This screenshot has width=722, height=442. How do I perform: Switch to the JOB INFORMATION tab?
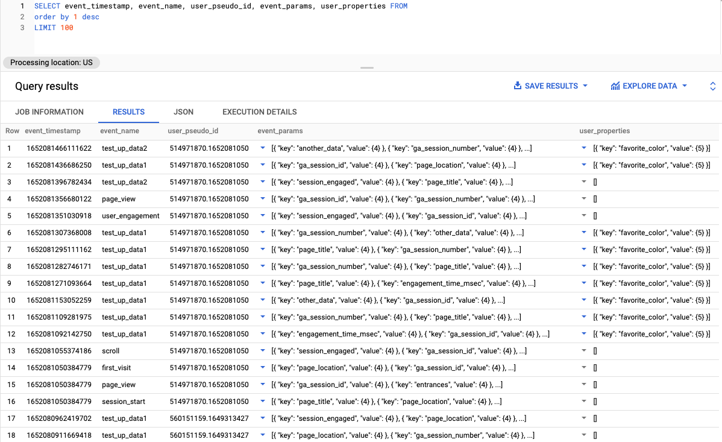[x=49, y=112]
